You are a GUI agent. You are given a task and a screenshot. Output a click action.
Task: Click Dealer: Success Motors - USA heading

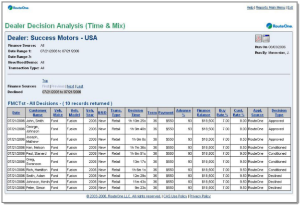[52, 38]
